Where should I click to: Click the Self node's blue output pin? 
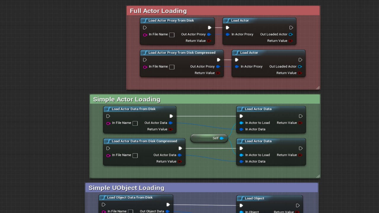point(221,138)
